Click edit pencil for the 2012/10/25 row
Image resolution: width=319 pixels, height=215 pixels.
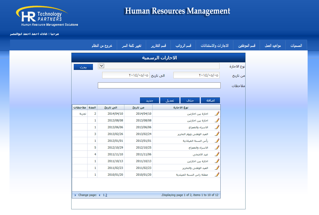coord(217,147)
